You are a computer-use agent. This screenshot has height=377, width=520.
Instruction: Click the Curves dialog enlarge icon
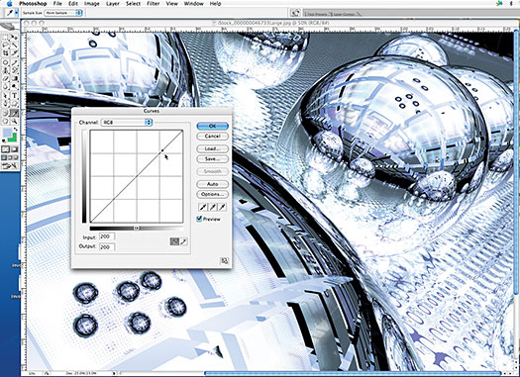[x=225, y=261]
